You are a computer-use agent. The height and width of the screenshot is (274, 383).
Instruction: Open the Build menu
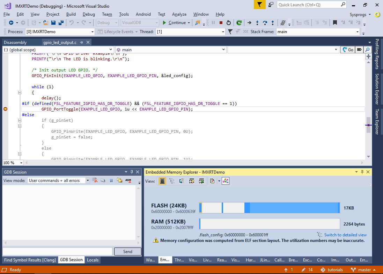[x=71, y=14]
